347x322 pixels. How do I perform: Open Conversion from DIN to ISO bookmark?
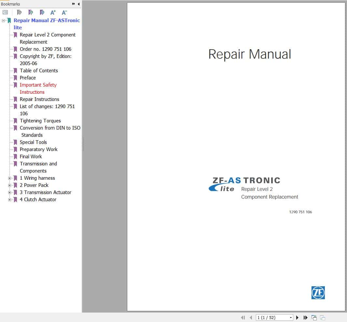click(x=50, y=132)
